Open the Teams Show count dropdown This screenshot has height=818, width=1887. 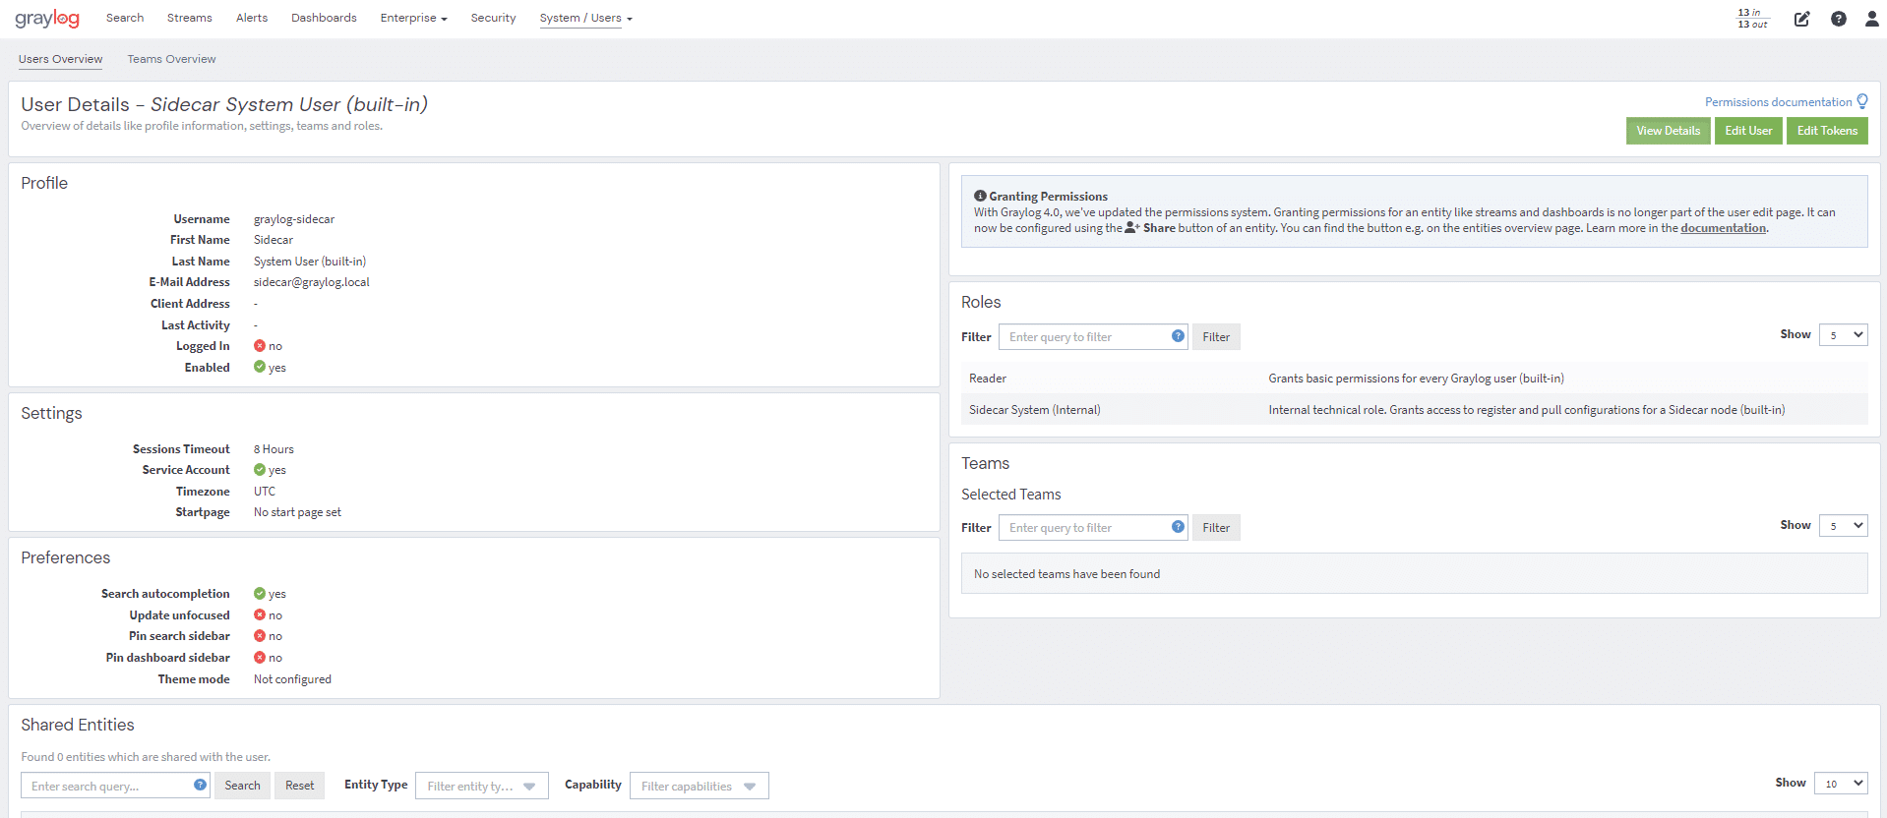click(x=1842, y=526)
